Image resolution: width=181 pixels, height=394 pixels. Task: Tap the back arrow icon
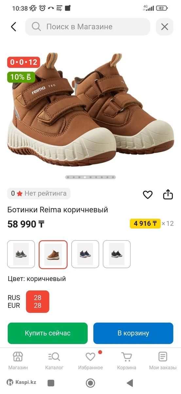tap(13, 27)
